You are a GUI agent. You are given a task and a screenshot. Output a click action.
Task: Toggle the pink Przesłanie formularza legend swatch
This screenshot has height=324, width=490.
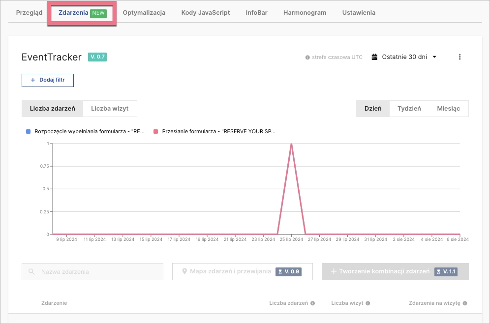[x=155, y=132]
